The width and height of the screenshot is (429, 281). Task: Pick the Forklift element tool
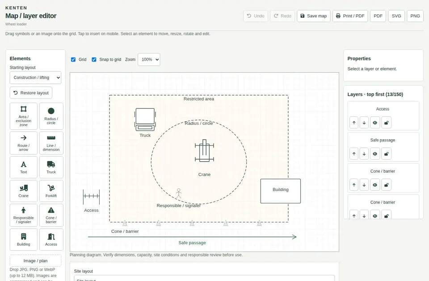tap(51, 191)
